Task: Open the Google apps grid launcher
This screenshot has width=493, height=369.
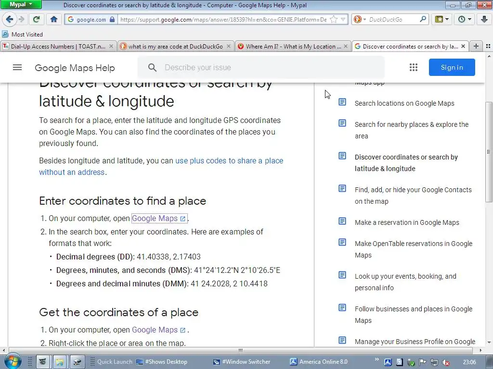Action: click(414, 67)
